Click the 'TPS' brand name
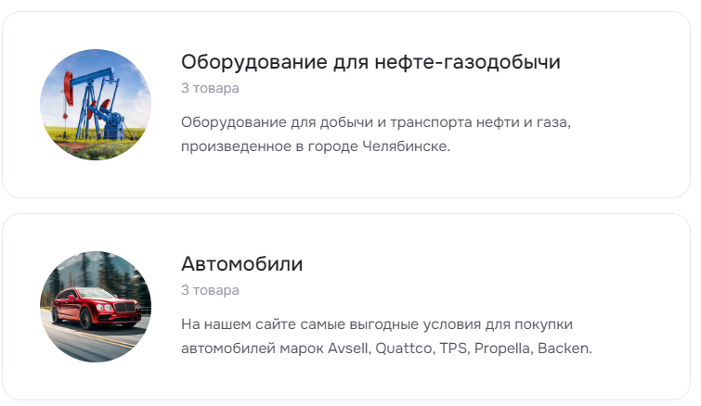 (454, 348)
